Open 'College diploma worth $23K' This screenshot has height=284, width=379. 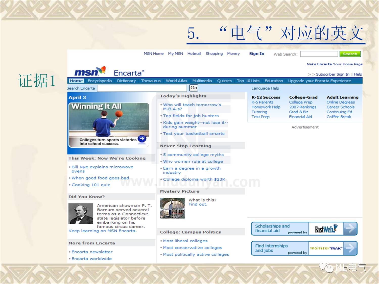[x=194, y=179]
